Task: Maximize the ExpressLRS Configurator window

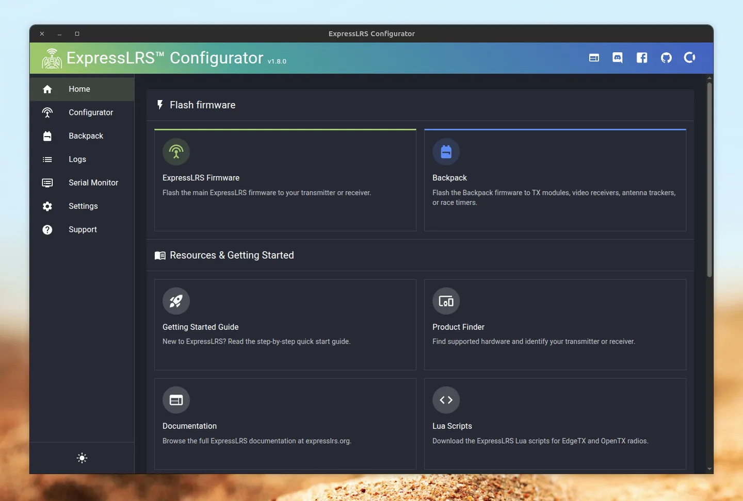Action: (77, 34)
